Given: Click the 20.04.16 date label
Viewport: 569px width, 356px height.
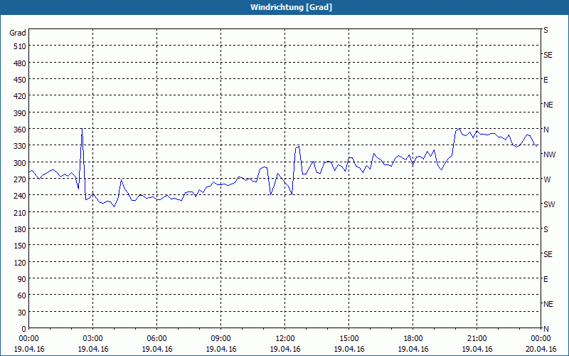Looking at the screenshot, I should (x=541, y=349).
